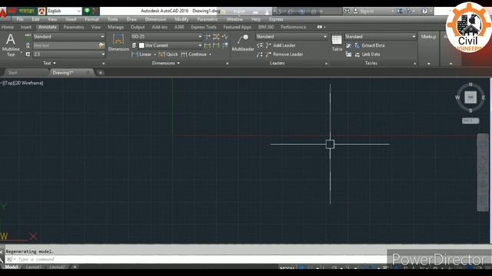Screen dimensions: 492x276
Task: Click the AutoCAD application logo button
Action: [3, 11]
